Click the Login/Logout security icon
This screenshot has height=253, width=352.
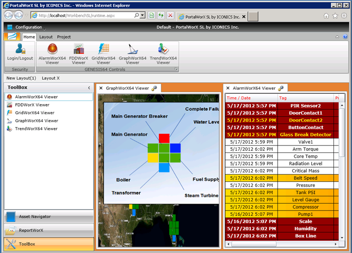coord(20,52)
